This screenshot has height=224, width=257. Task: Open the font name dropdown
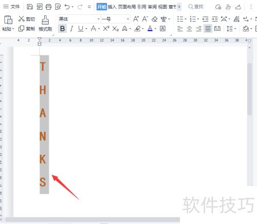[x=99, y=19]
